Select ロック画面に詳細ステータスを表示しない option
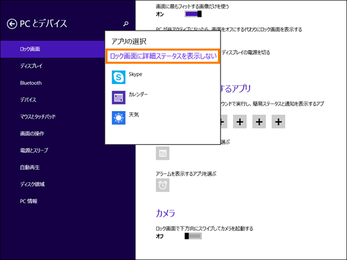Viewport: 347px width, 260px height. click(x=162, y=56)
